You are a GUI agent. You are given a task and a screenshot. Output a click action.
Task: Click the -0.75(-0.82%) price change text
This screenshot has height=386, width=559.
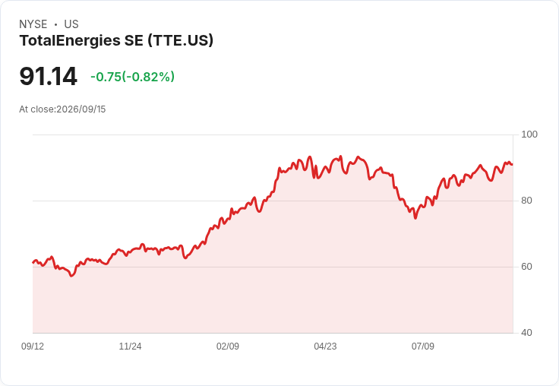[x=133, y=77]
